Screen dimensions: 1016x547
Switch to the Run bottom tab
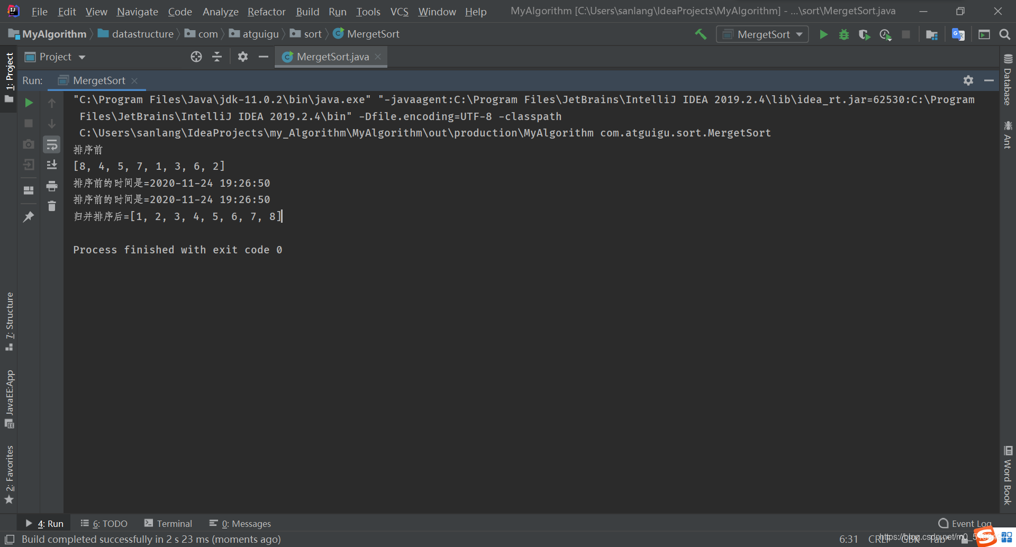[x=44, y=524]
